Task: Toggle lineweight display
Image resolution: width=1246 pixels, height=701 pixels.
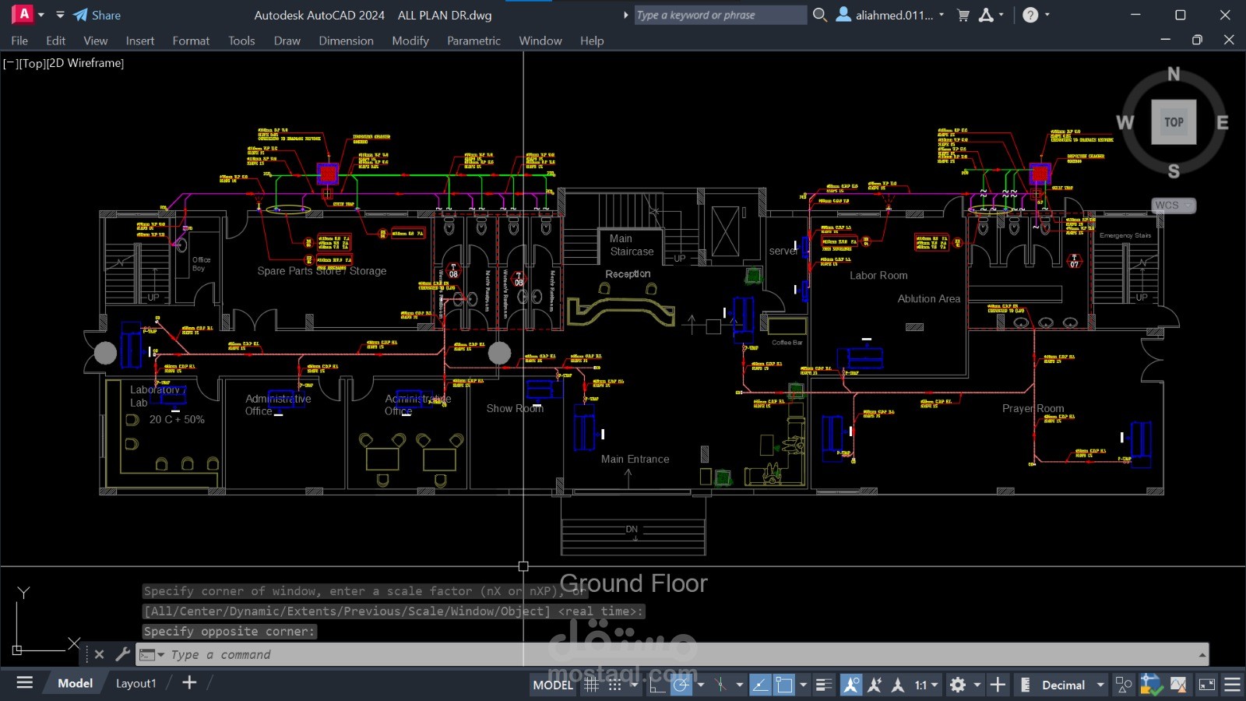Action: coord(824,685)
